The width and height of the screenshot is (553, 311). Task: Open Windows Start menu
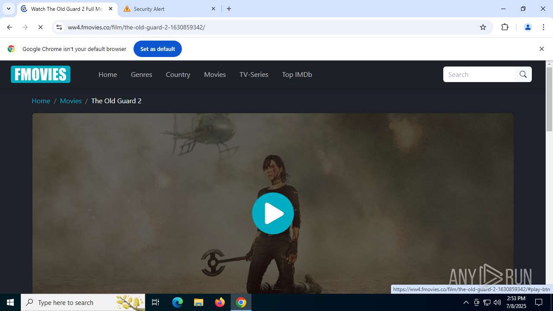pos(10,302)
